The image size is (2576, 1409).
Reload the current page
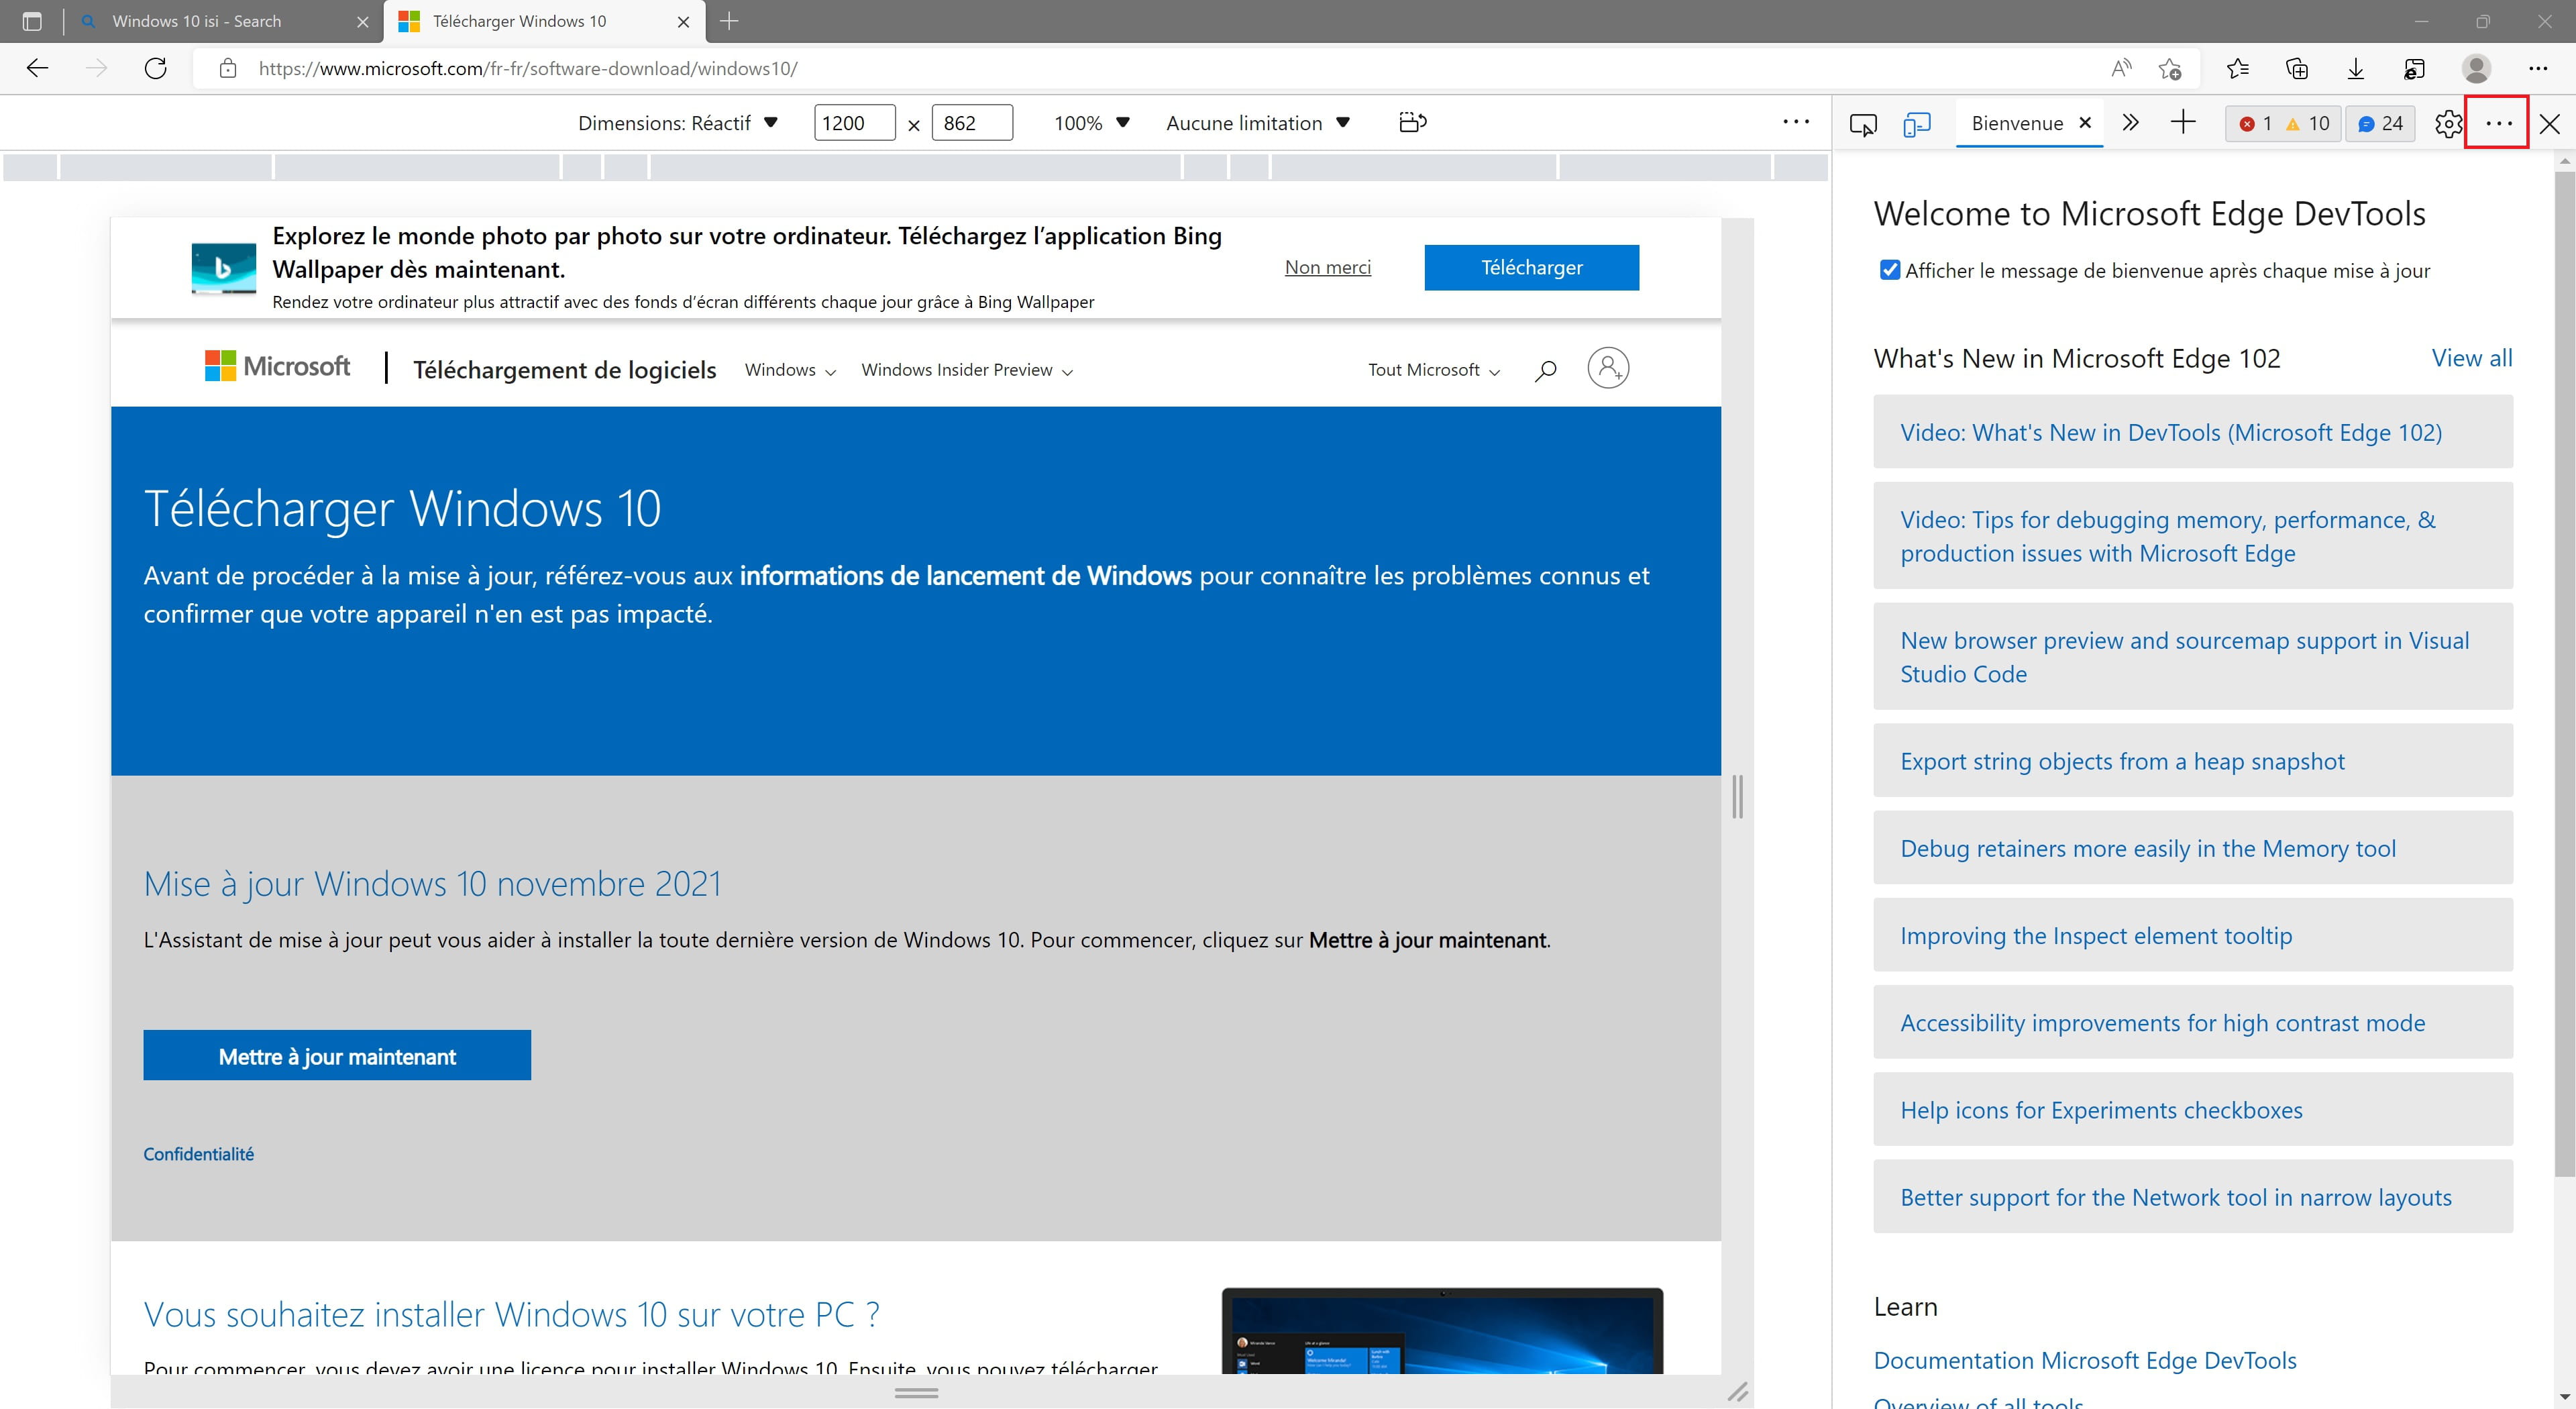(155, 68)
